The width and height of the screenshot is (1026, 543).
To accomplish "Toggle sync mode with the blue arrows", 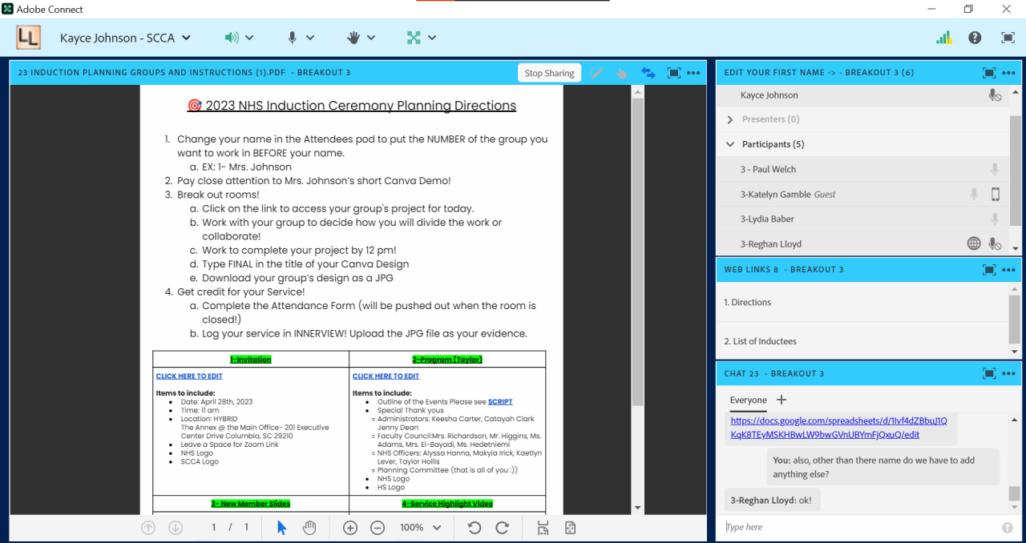I will click(648, 73).
